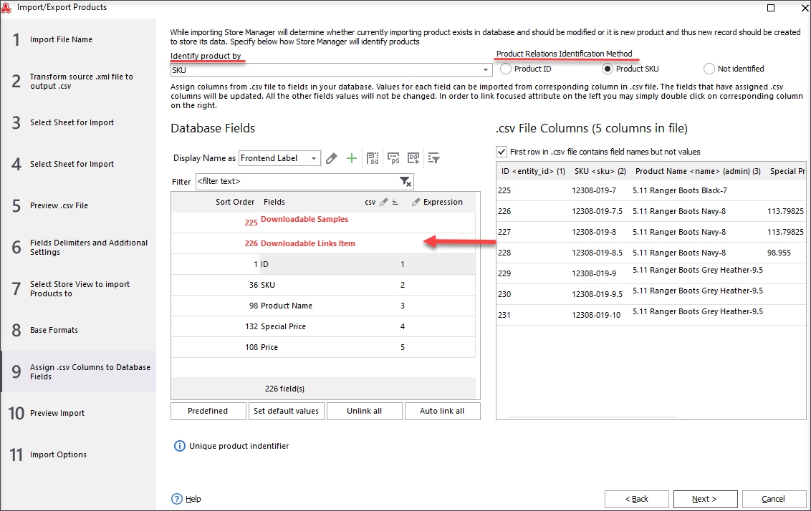Click the Set default values button
This screenshot has width=811, height=511.
point(286,411)
